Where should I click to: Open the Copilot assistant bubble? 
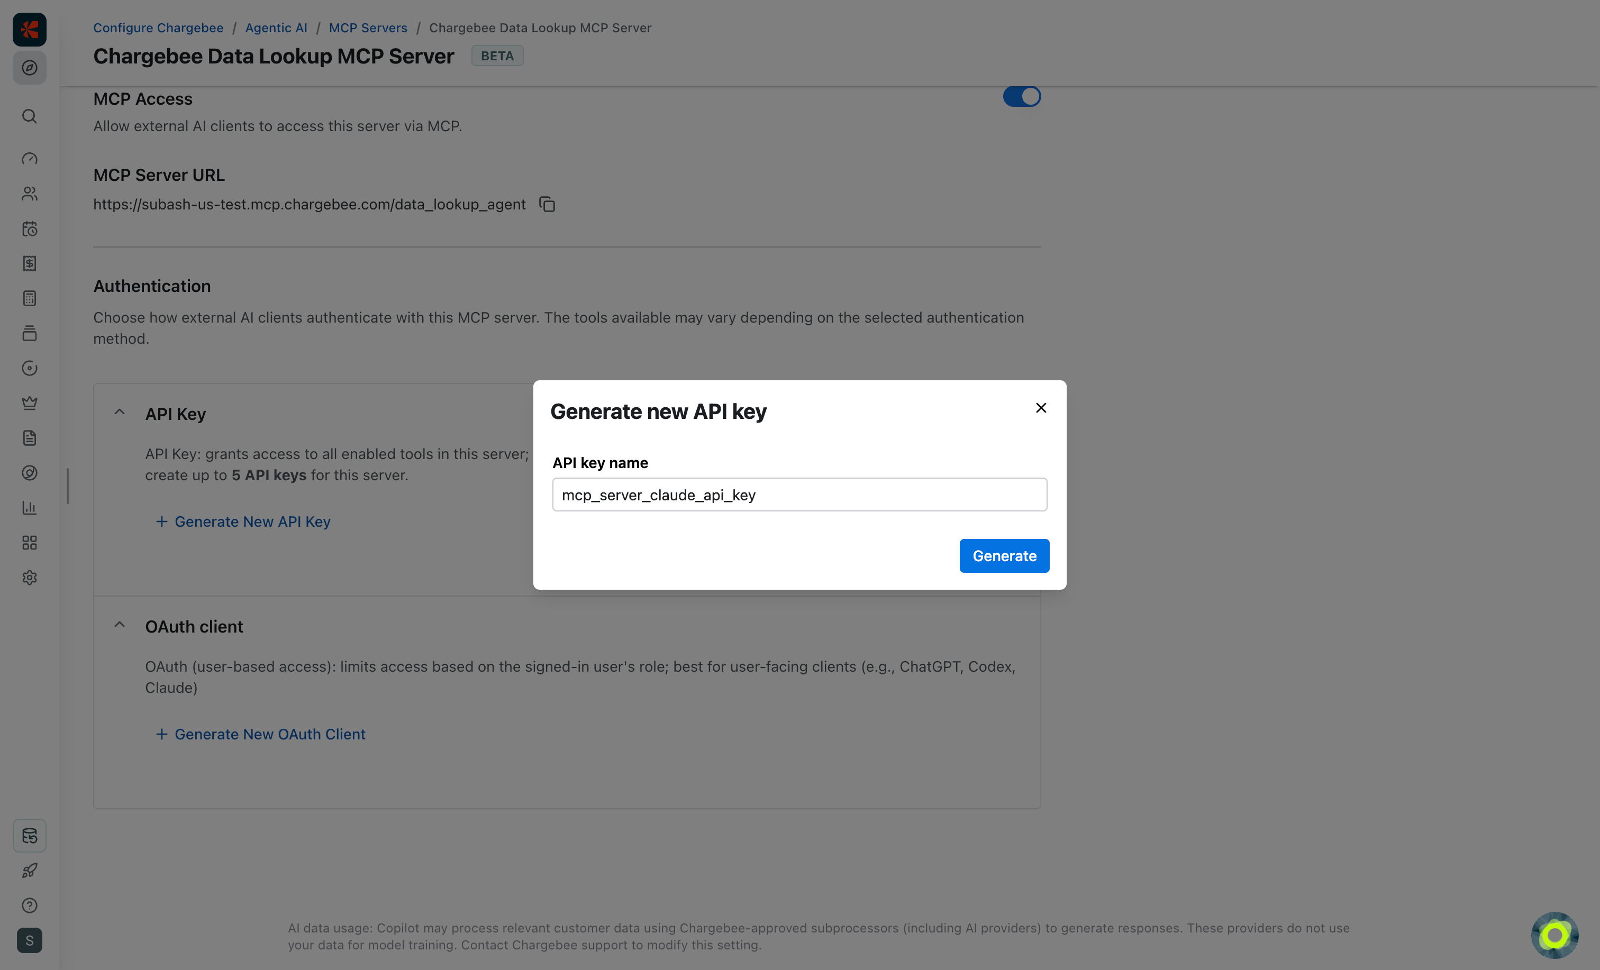tap(1554, 936)
